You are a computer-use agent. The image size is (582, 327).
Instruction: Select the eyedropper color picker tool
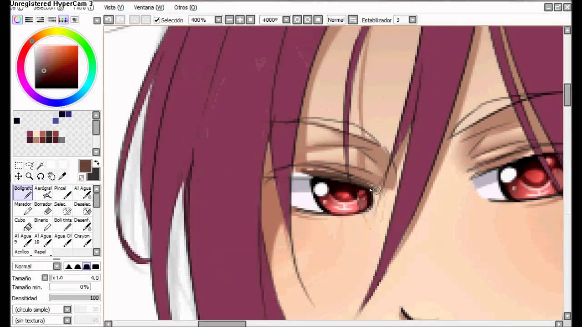click(62, 176)
